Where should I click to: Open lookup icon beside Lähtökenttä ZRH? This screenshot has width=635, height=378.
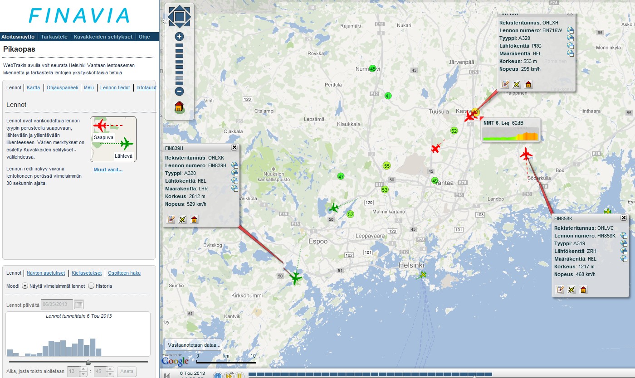pos(624,251)
